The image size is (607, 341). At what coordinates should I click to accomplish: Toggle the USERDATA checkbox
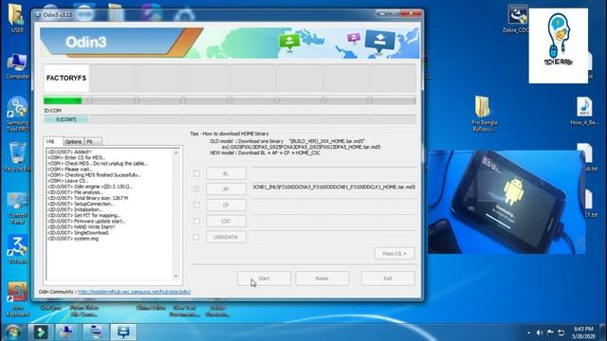coord(196,237)
